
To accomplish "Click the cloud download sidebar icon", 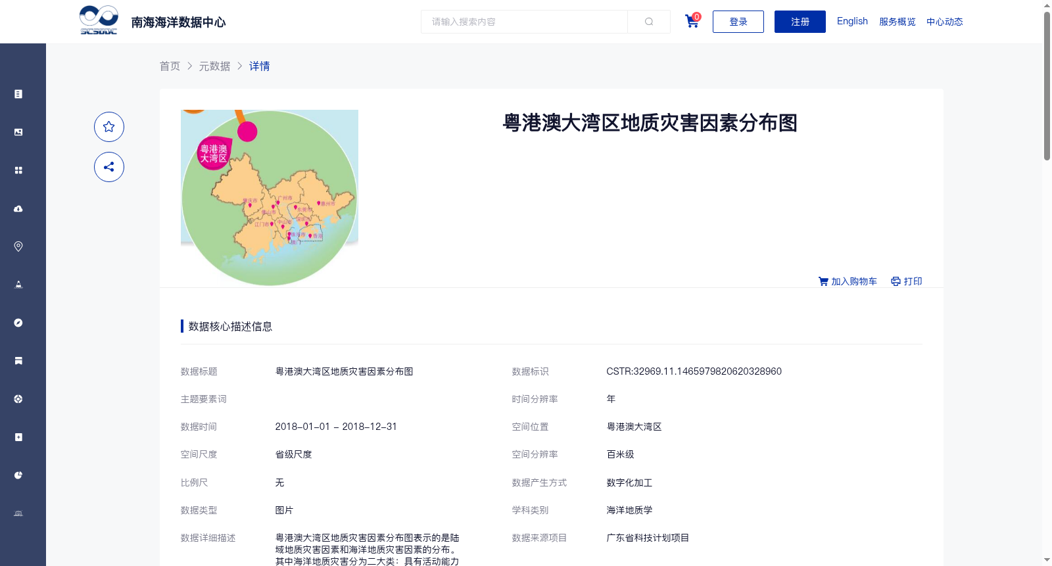I will [x=18, y=208].
